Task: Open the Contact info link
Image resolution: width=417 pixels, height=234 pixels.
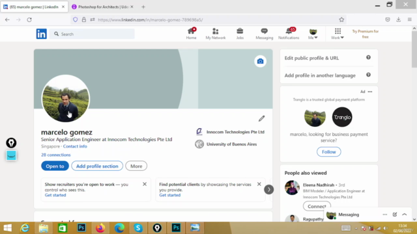Action: (75, 146)
